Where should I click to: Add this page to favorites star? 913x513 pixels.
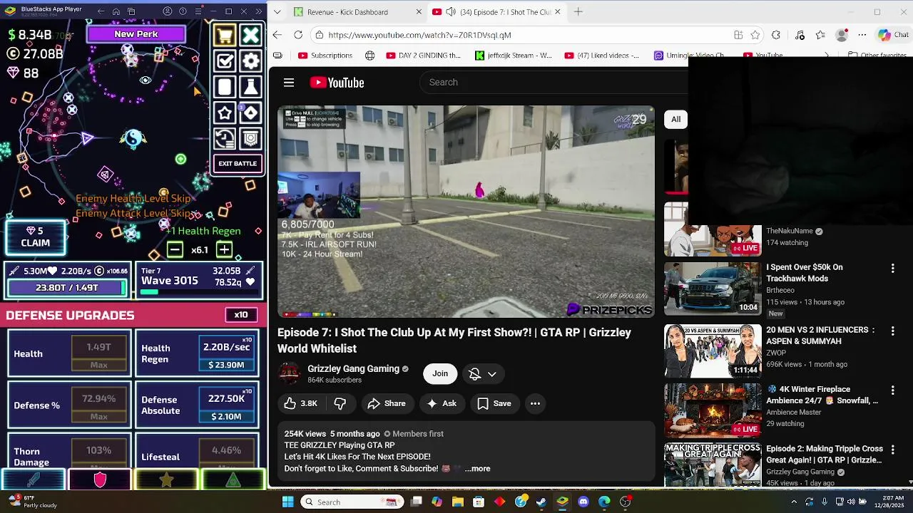pyautogui.click(x=755, y=35)
